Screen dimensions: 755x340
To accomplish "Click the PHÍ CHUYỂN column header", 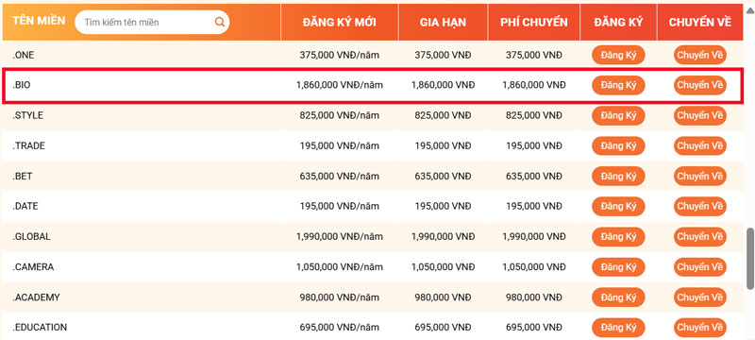I will click(x=533, y=22).
